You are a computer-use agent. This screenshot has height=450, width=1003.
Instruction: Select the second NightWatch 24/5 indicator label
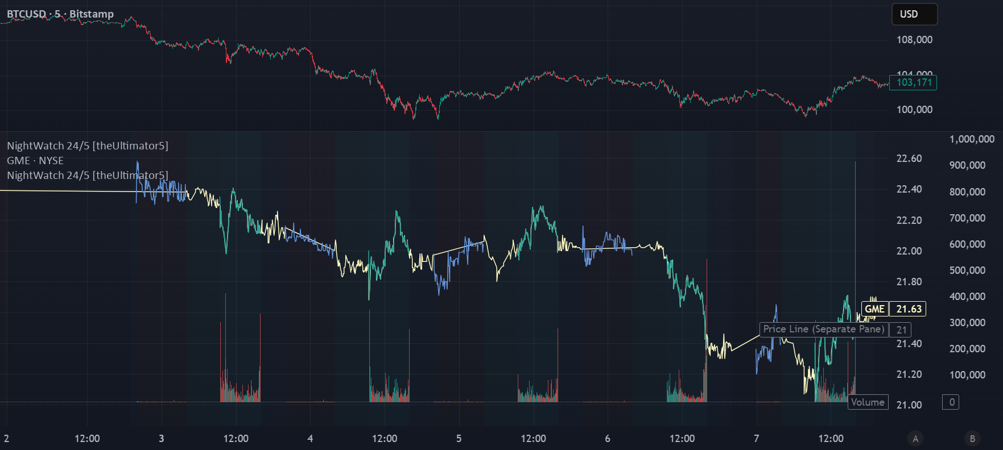tap(88, 175)
